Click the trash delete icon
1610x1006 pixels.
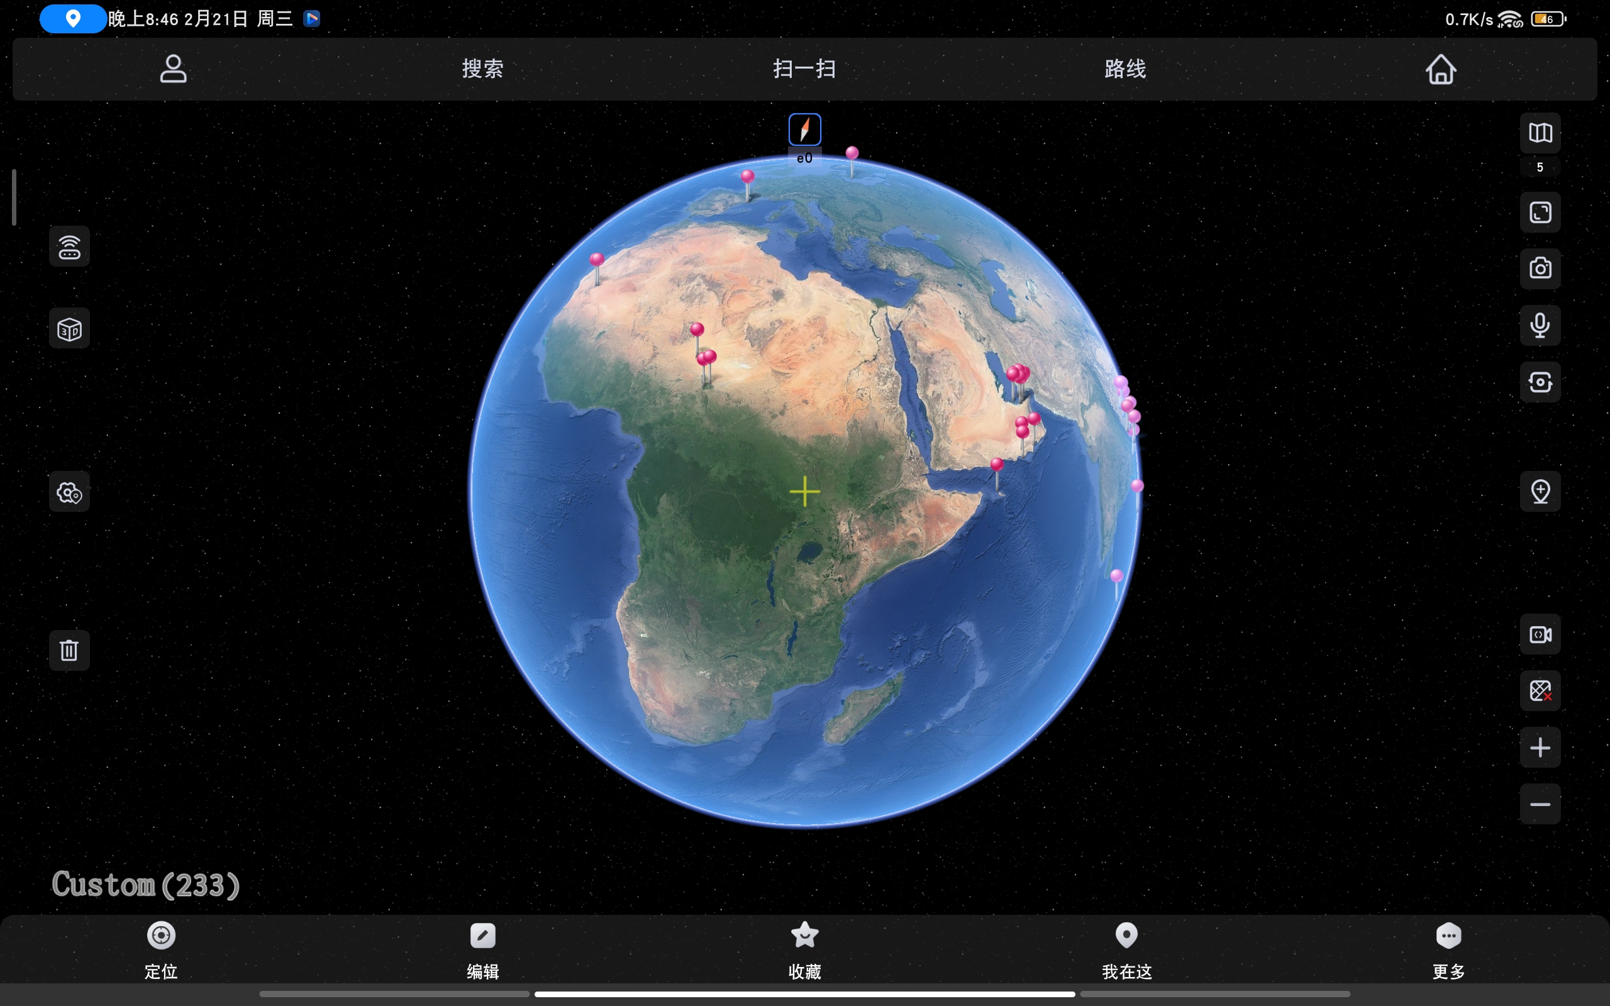tap(69, 650)
